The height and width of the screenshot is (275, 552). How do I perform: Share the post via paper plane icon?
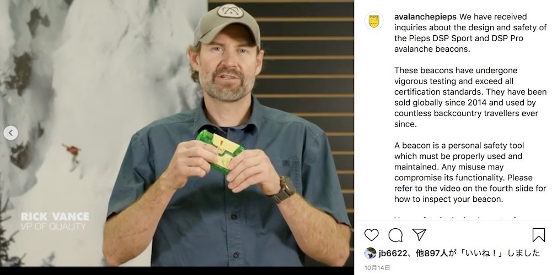[x=419, y=235]
